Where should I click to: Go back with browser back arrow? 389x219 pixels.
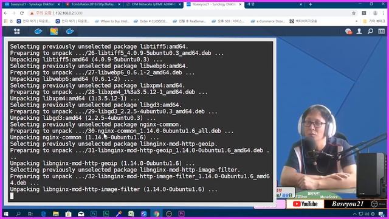(5, 13)
